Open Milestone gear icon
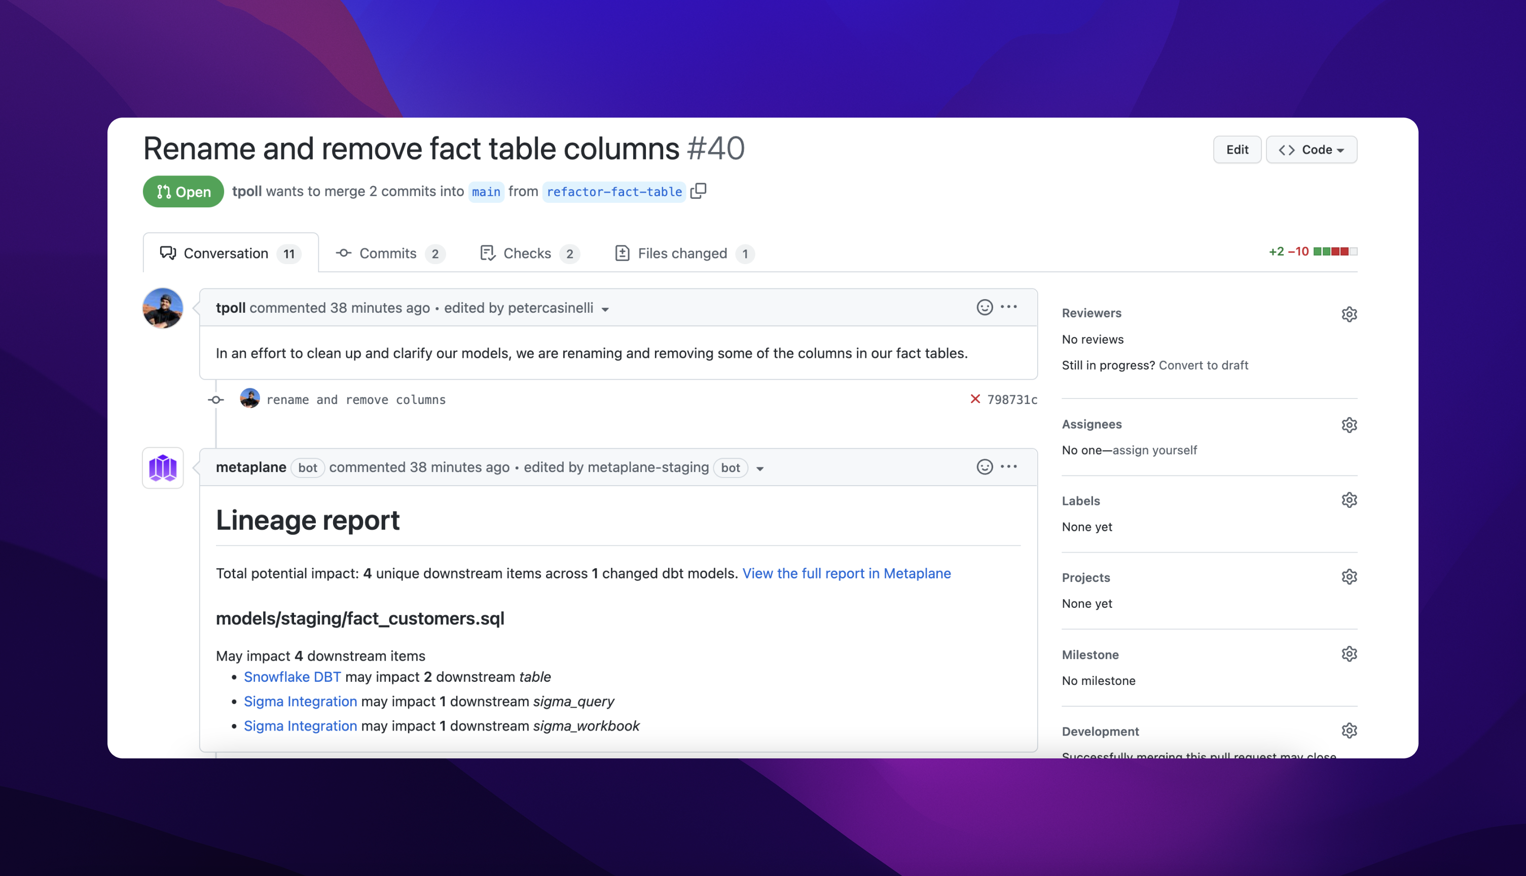 (1349, 653)
